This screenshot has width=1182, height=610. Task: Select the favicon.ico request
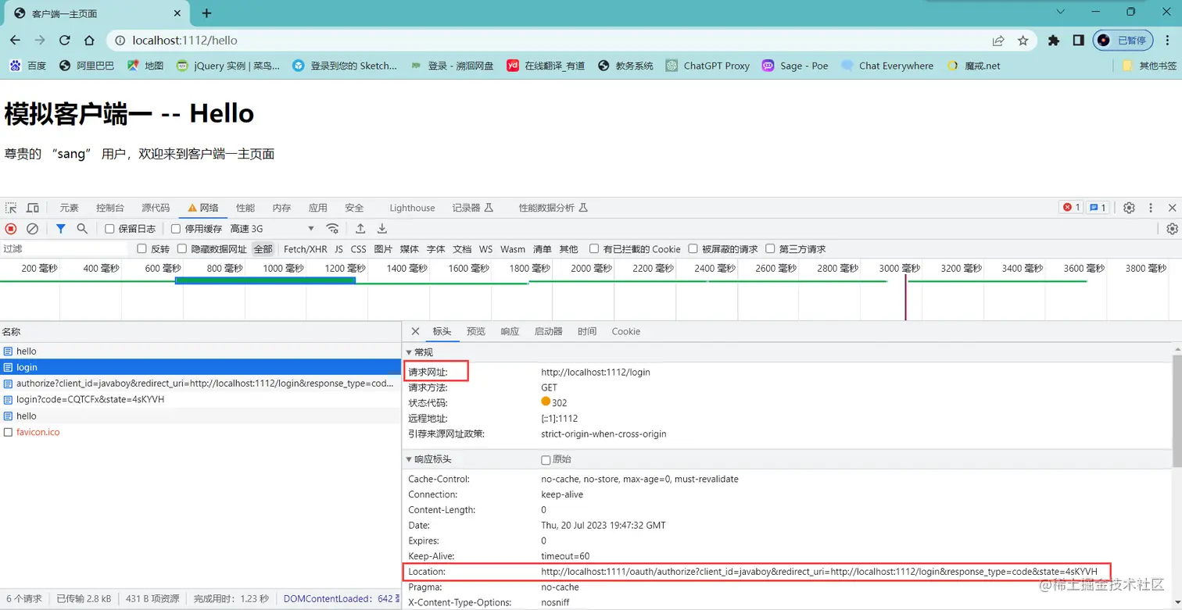tap(200, 432)
